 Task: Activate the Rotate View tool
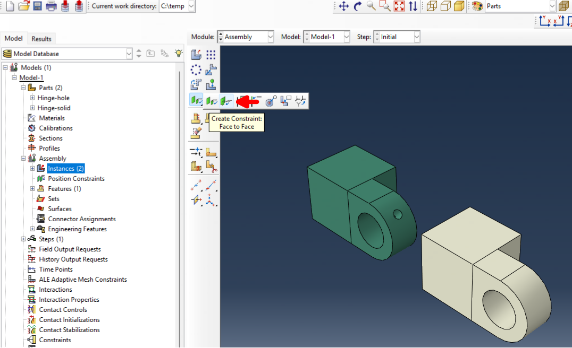(x=357, y=6)
